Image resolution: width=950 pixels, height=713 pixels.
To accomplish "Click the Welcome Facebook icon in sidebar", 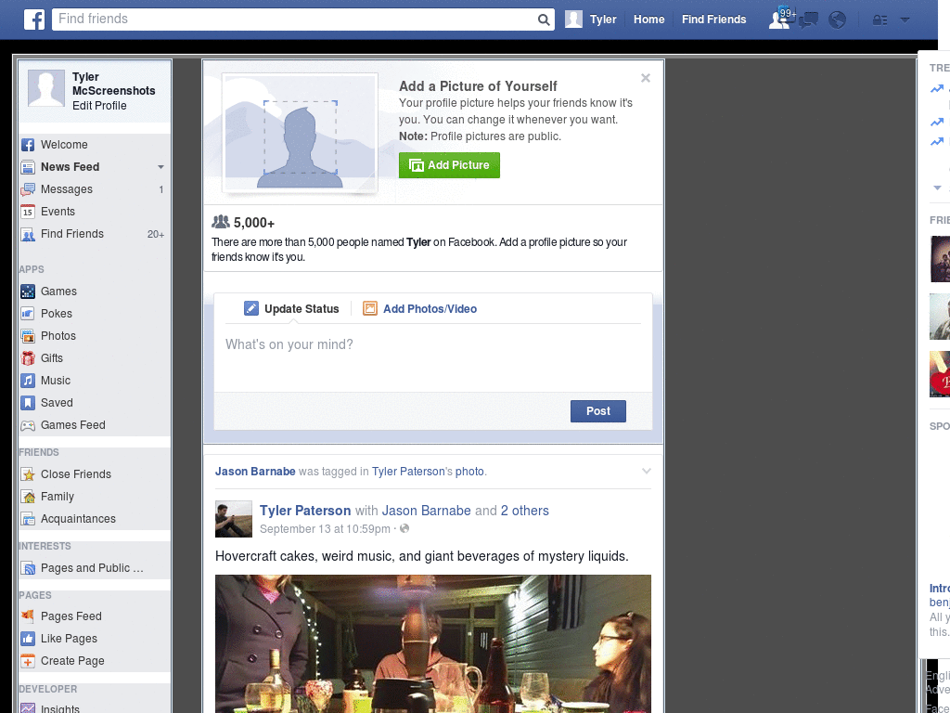I will (28, 145).
